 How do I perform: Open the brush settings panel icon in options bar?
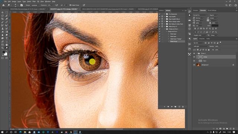coord(22,5)
